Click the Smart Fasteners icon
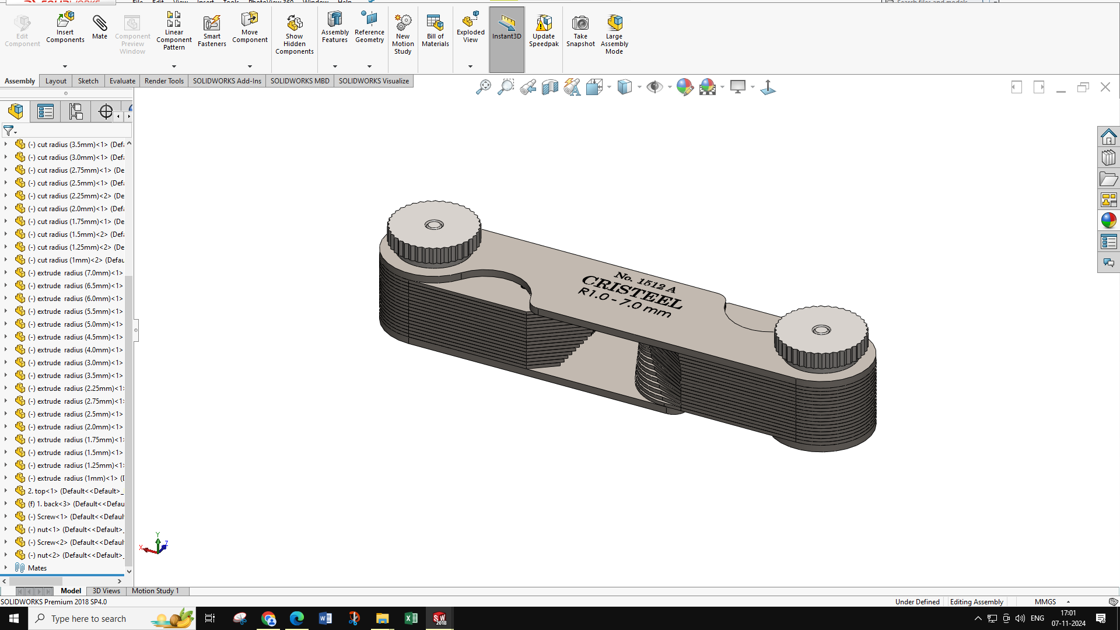 click(x=212, y=32)
